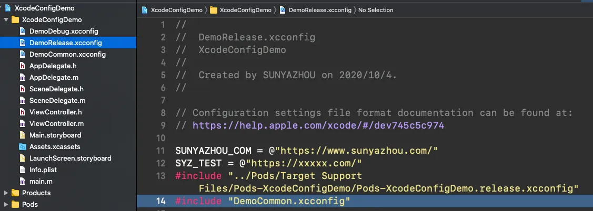Open the No Selection breadcrumb menu
This screenshot has width=593, height=211.
click(376, 10)
